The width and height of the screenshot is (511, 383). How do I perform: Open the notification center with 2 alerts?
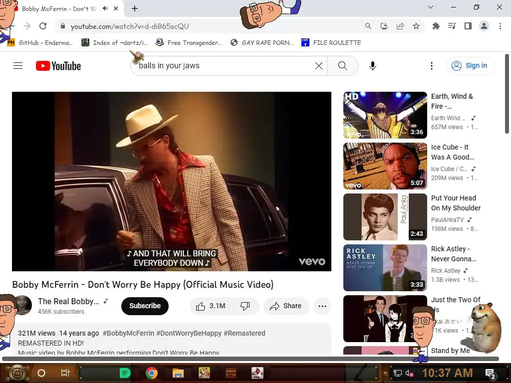pyautogui.click(x=491, y=374)
